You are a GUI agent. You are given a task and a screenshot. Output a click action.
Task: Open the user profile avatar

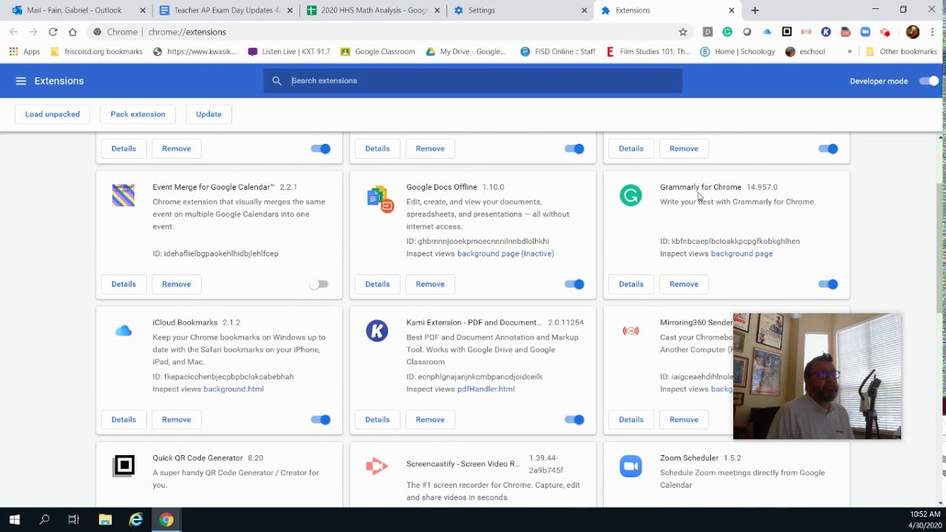tap(913, 32)
